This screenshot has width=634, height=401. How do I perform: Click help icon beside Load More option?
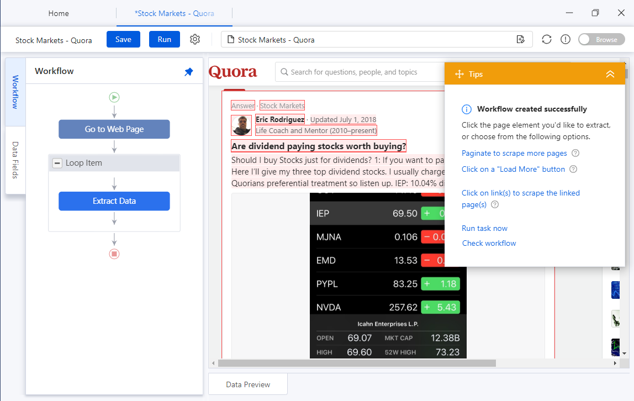(573, 169)
